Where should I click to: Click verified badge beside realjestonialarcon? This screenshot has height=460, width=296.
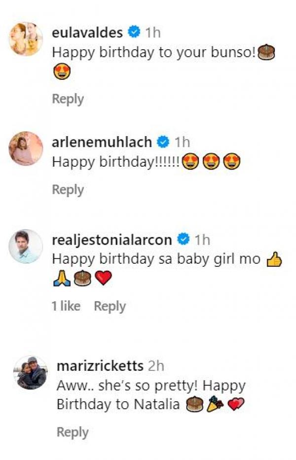183,240
